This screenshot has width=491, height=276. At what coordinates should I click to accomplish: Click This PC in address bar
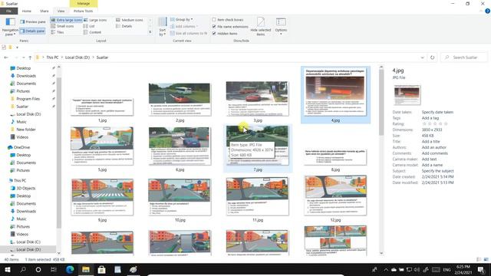(52, 58)
